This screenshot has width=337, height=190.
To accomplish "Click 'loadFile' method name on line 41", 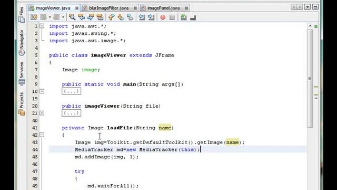I will point(120,128).
